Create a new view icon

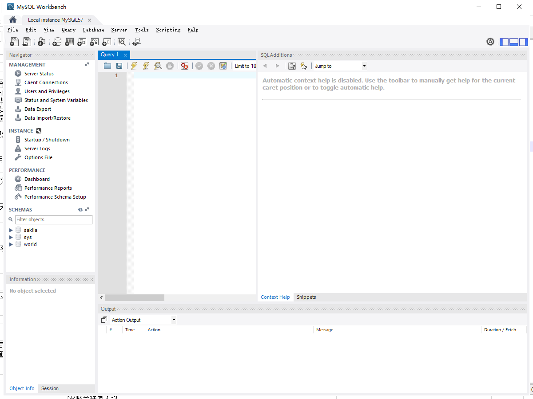pyautogui.click(x=82, y=42)
